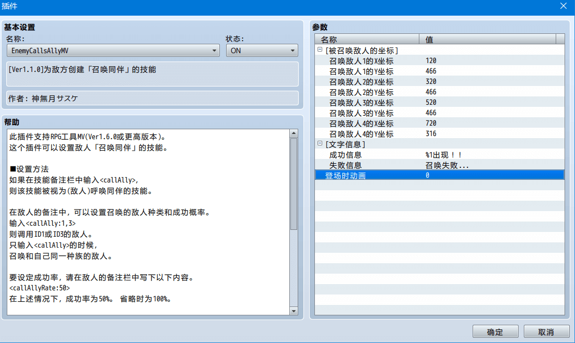This screenshot has height=343, width=575.
Task: Click the value 316 in the parameter list
Action: click(431, 133)
